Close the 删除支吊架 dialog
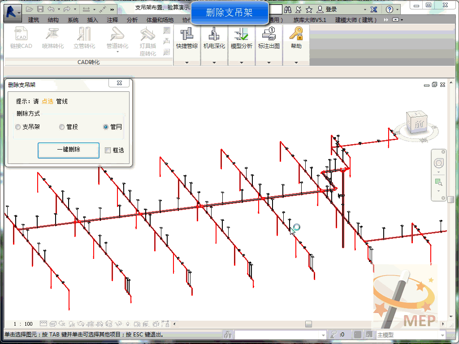Viewport: 459px width, 344px height. [119, 83]
